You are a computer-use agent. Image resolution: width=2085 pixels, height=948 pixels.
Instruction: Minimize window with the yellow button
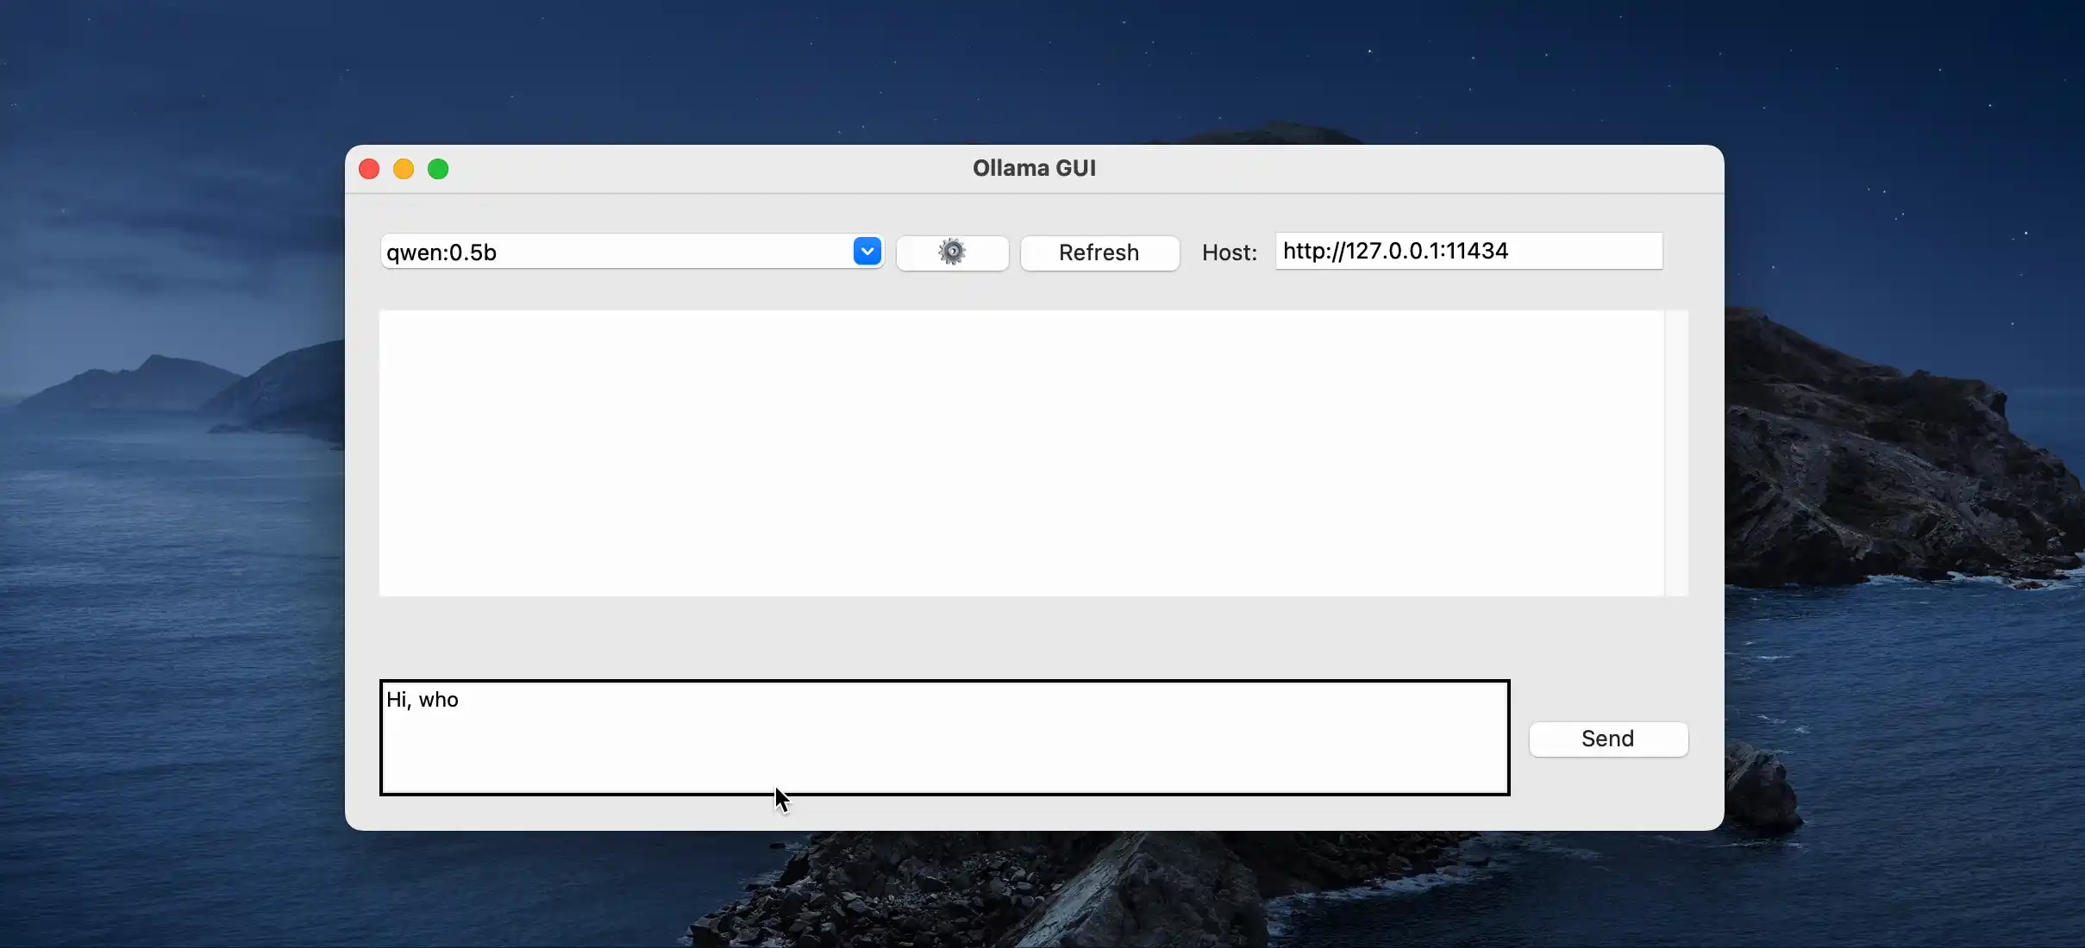404,169
